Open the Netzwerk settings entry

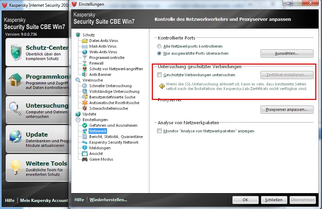pyautogui.click(x=98, y=131)
